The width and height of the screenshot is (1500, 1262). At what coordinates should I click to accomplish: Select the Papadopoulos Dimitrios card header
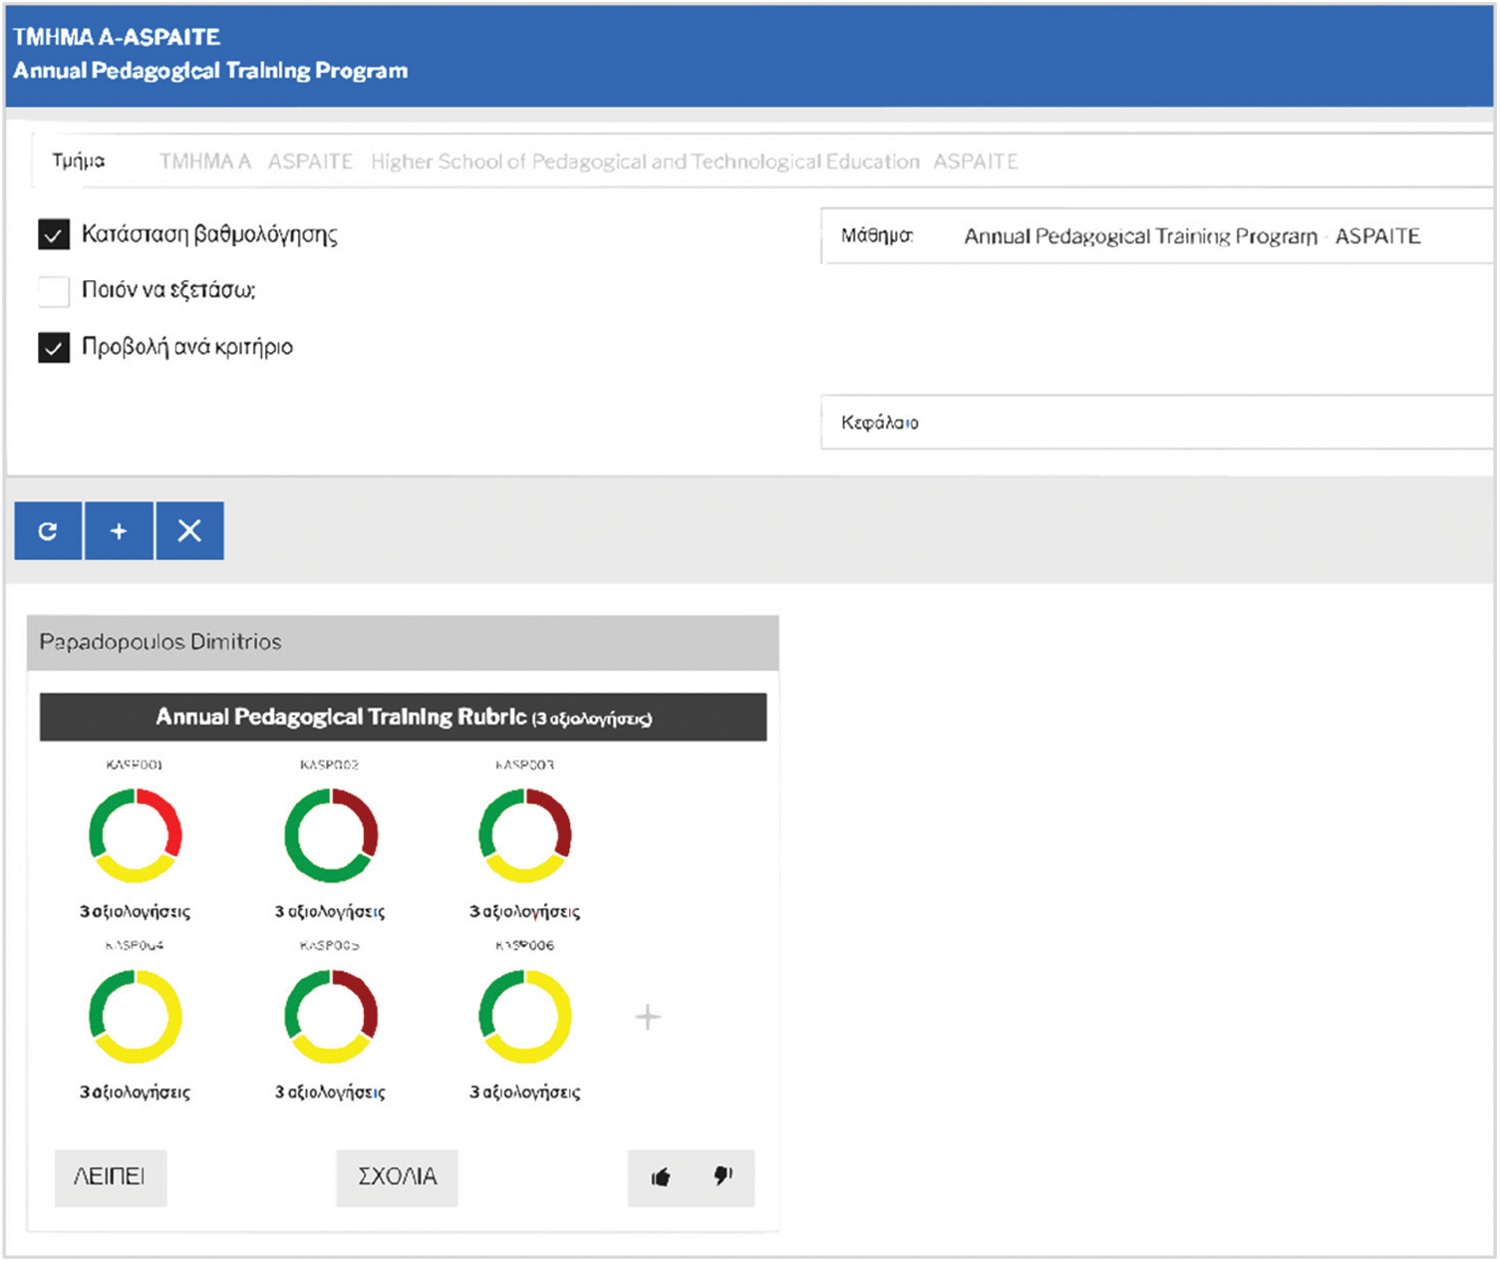click(x=403, y=643)
